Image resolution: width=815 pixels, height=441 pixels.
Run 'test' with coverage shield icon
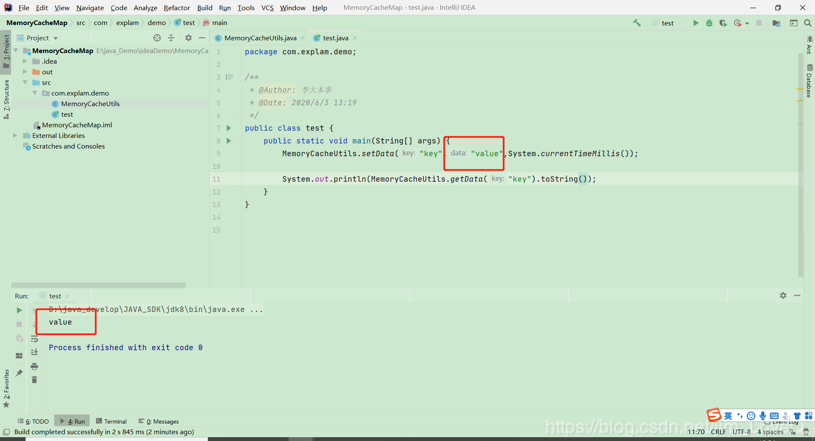click(x=723, y=23)
